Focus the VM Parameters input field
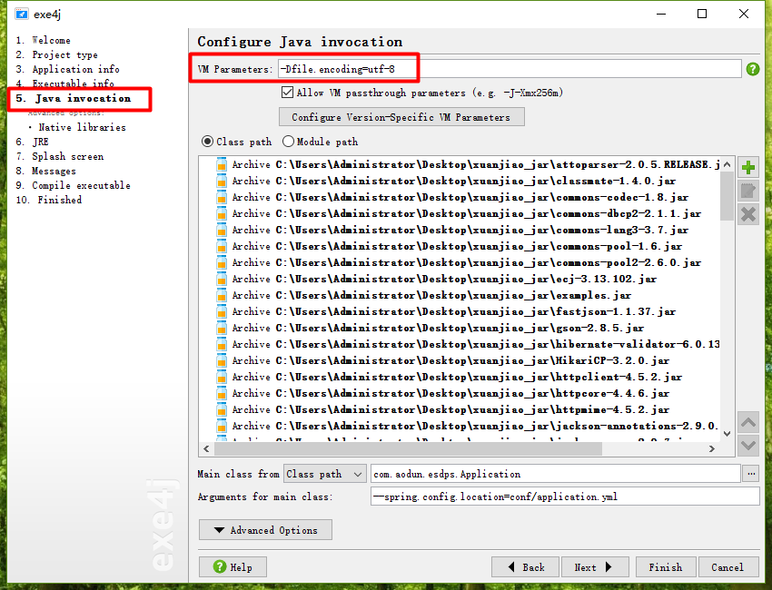Image resolution: width=772 pixels, height=590 pixels. 510,69
